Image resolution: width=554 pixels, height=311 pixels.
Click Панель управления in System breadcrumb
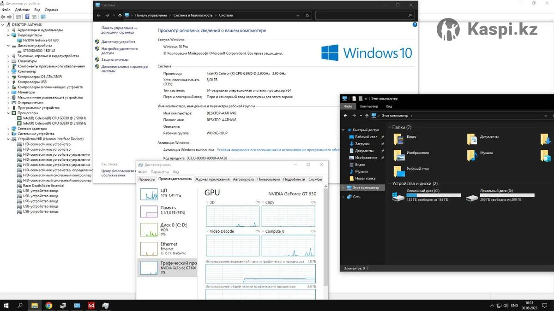(x=151, y=15)
